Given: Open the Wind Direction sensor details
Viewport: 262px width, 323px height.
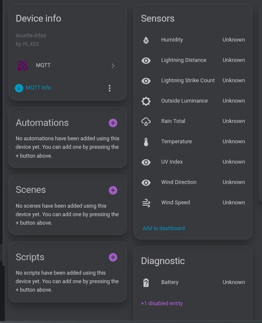Looking at the screenshot, I should pyautogui.click(x=179, y=182).
